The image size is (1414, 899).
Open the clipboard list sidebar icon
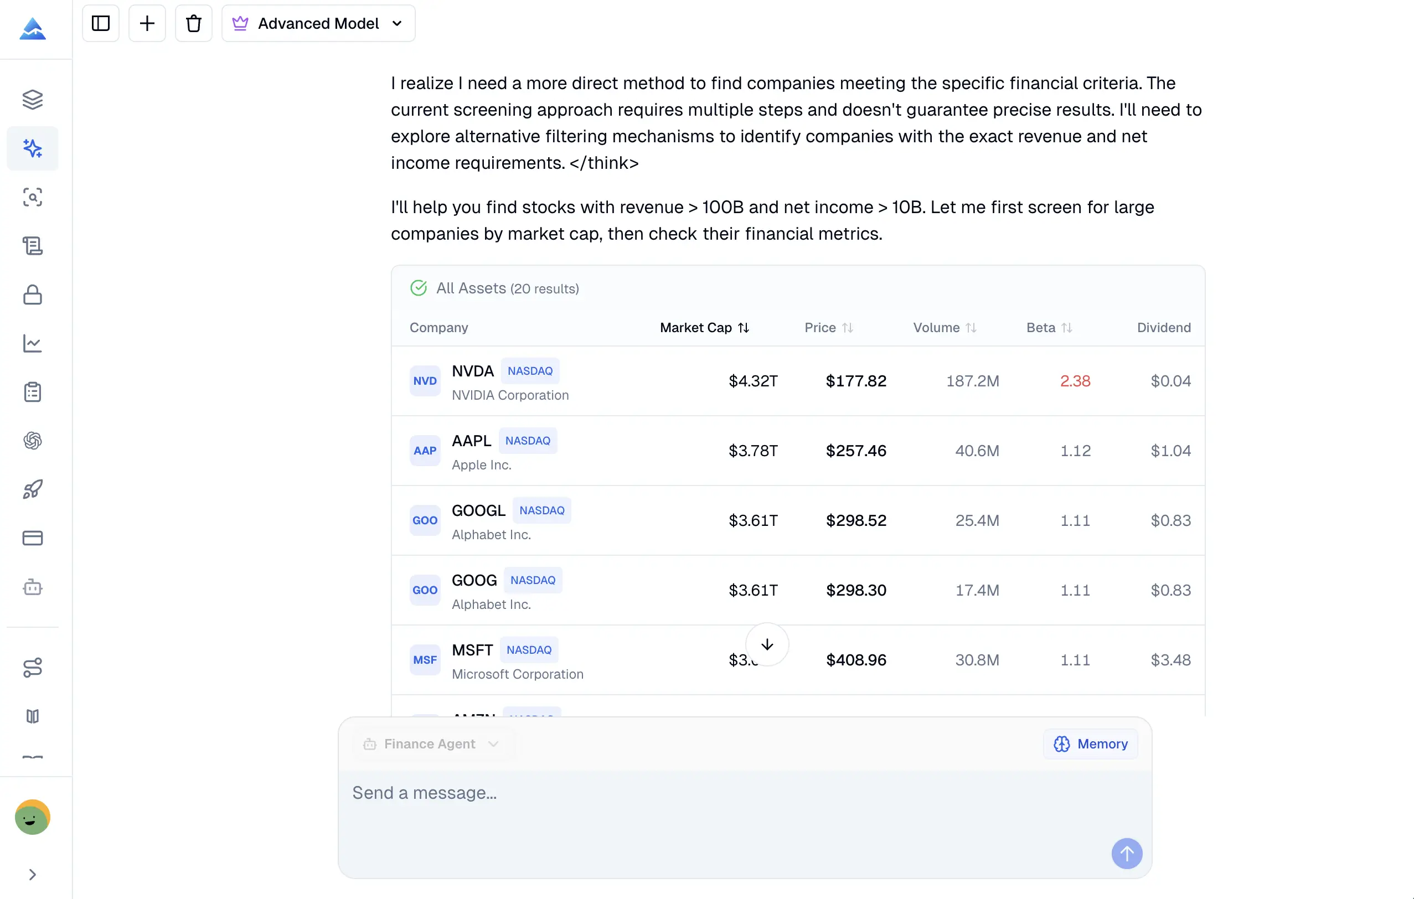32,392
